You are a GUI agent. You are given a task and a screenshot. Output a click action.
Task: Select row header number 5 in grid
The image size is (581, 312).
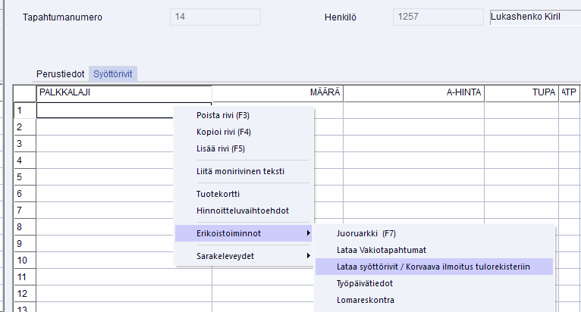coord(24,176)
